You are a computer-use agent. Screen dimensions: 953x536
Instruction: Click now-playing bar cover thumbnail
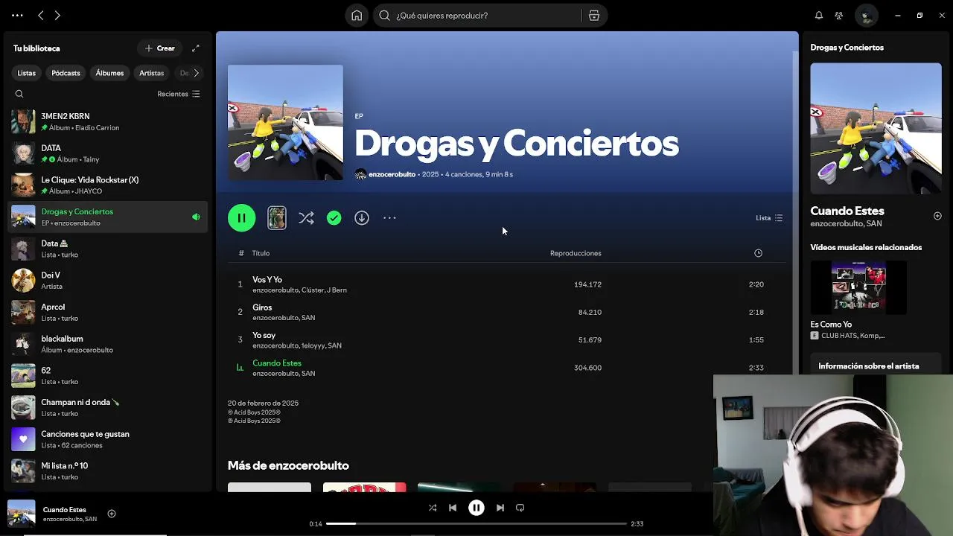[21, 514]
